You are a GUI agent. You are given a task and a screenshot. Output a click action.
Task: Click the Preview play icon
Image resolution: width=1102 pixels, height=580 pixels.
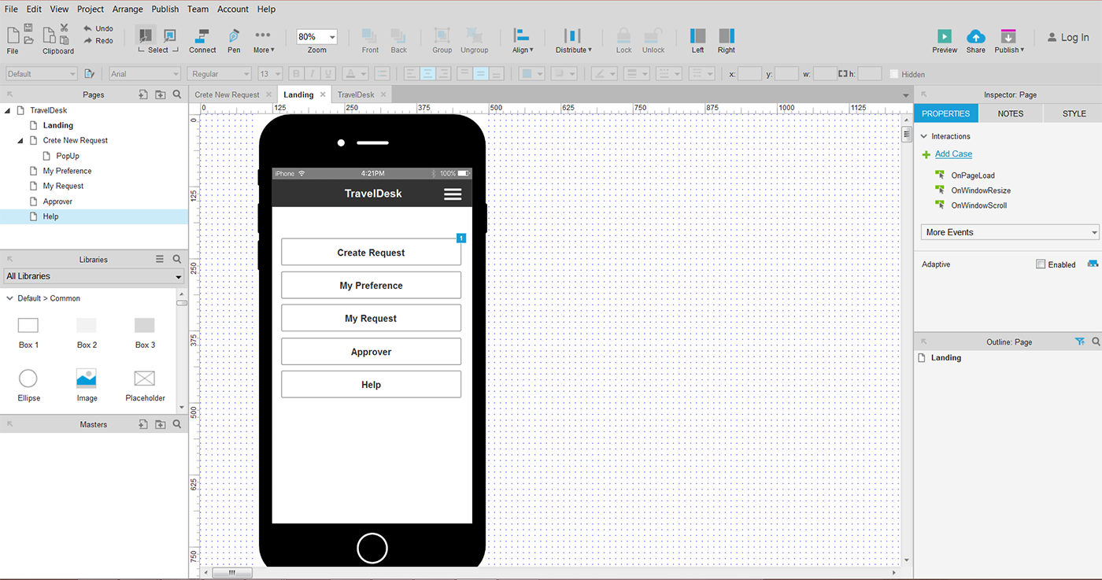pos(945,36)
